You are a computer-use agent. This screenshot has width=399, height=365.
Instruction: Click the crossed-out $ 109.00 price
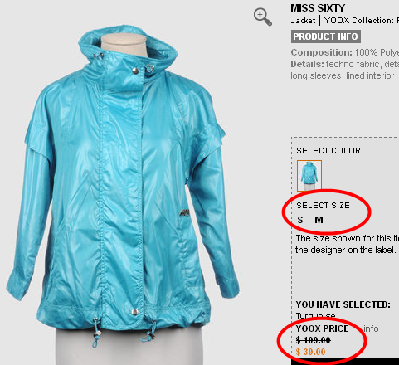(x=313, y=340)
